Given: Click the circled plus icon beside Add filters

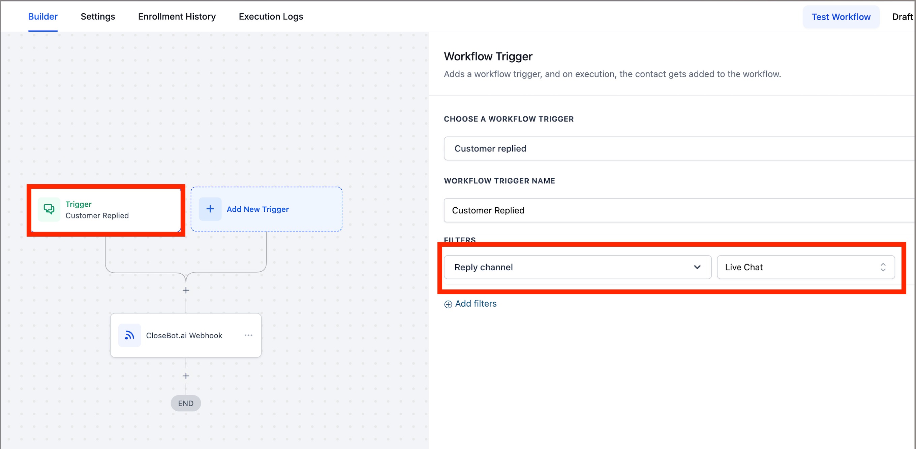Looking at the screenshot, I should pyautogui.click(x=448, y=304).
